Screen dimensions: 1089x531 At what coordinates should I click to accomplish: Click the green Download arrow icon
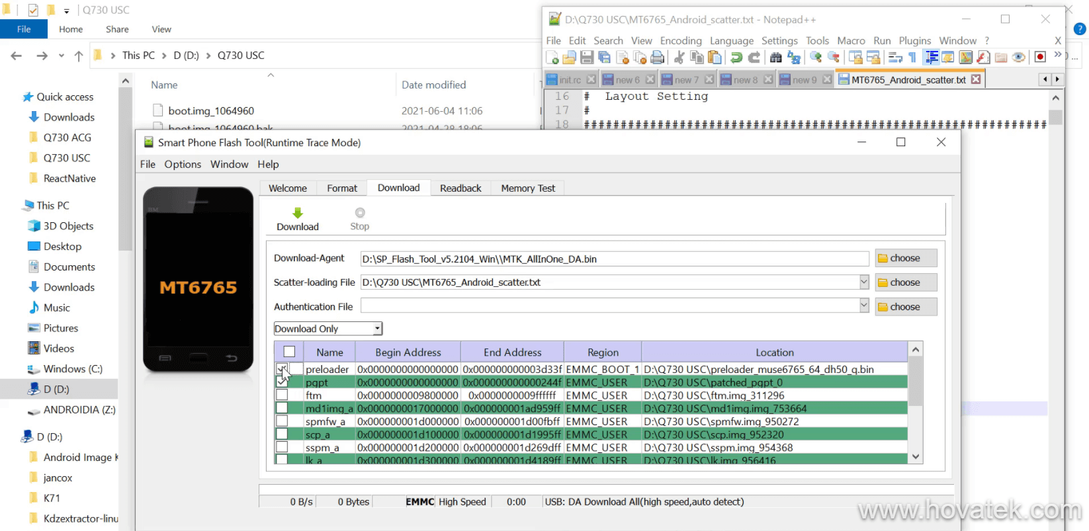(x=298, y=213)
